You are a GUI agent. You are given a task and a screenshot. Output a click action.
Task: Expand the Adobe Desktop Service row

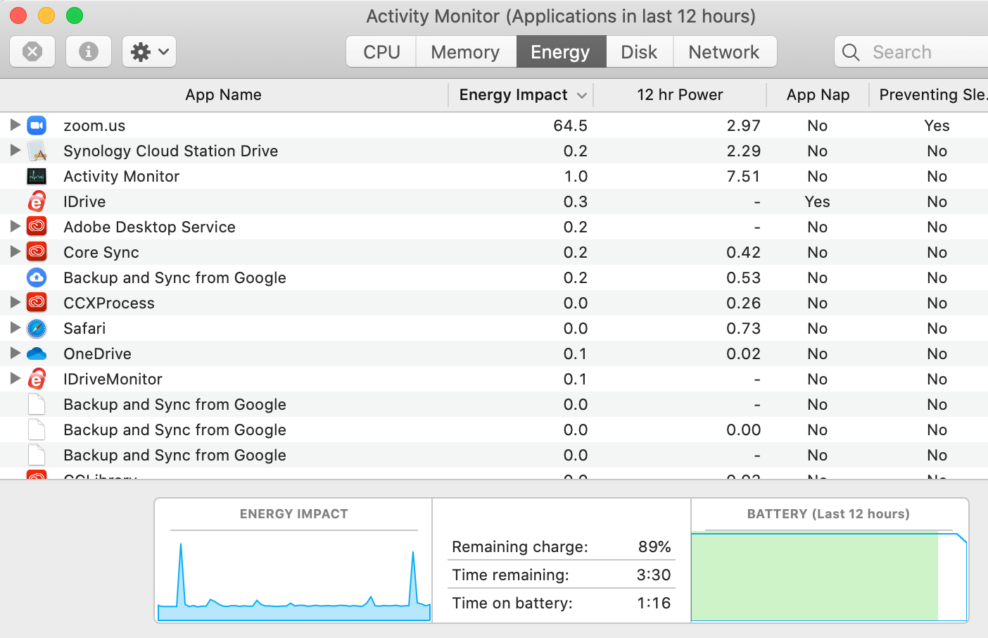coord(15,226)
